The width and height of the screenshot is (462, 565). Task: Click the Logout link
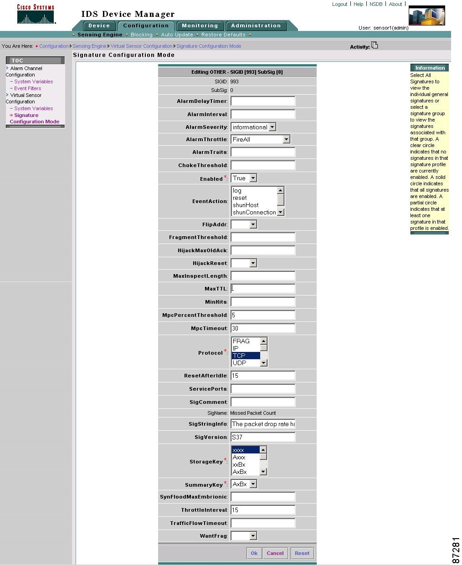click(339, 4)
